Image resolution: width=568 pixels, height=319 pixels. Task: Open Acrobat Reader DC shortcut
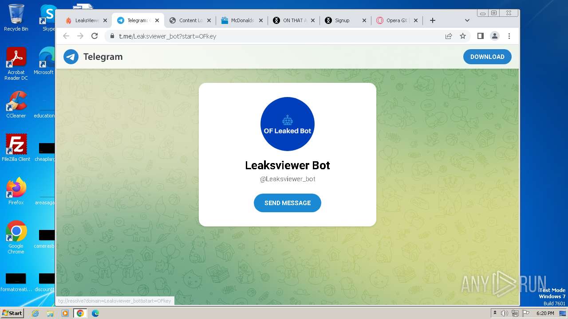tap(16, 64)
